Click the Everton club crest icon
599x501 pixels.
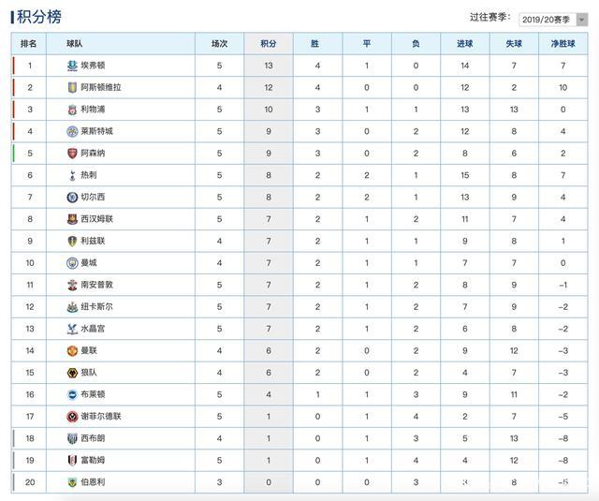(x=72, y=66)
